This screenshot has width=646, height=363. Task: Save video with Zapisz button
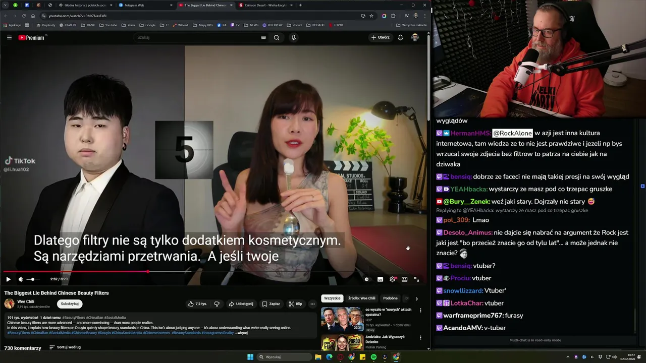(271, 304)
